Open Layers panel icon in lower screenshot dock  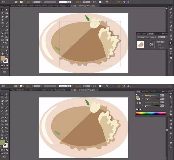pyautogui.click(x=171, y=143)
